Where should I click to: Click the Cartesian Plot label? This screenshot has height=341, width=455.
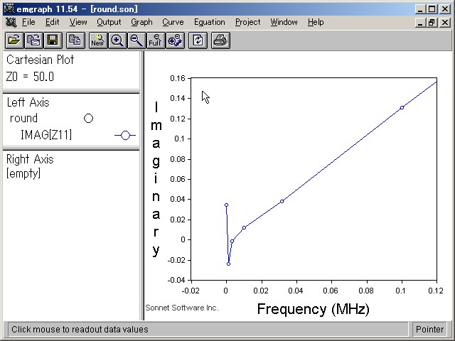(x=40, y=60)
